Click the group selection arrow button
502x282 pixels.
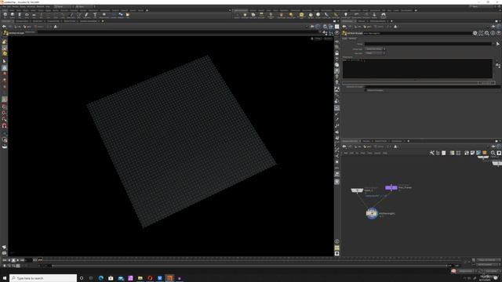click(498, 44)
